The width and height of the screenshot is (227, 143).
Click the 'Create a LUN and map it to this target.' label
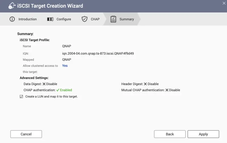52,96
